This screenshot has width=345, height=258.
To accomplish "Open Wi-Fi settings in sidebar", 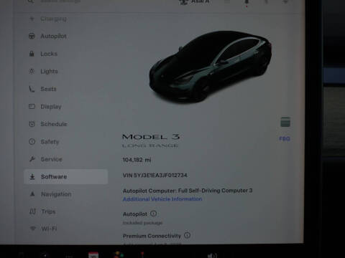I will (43, 229).
